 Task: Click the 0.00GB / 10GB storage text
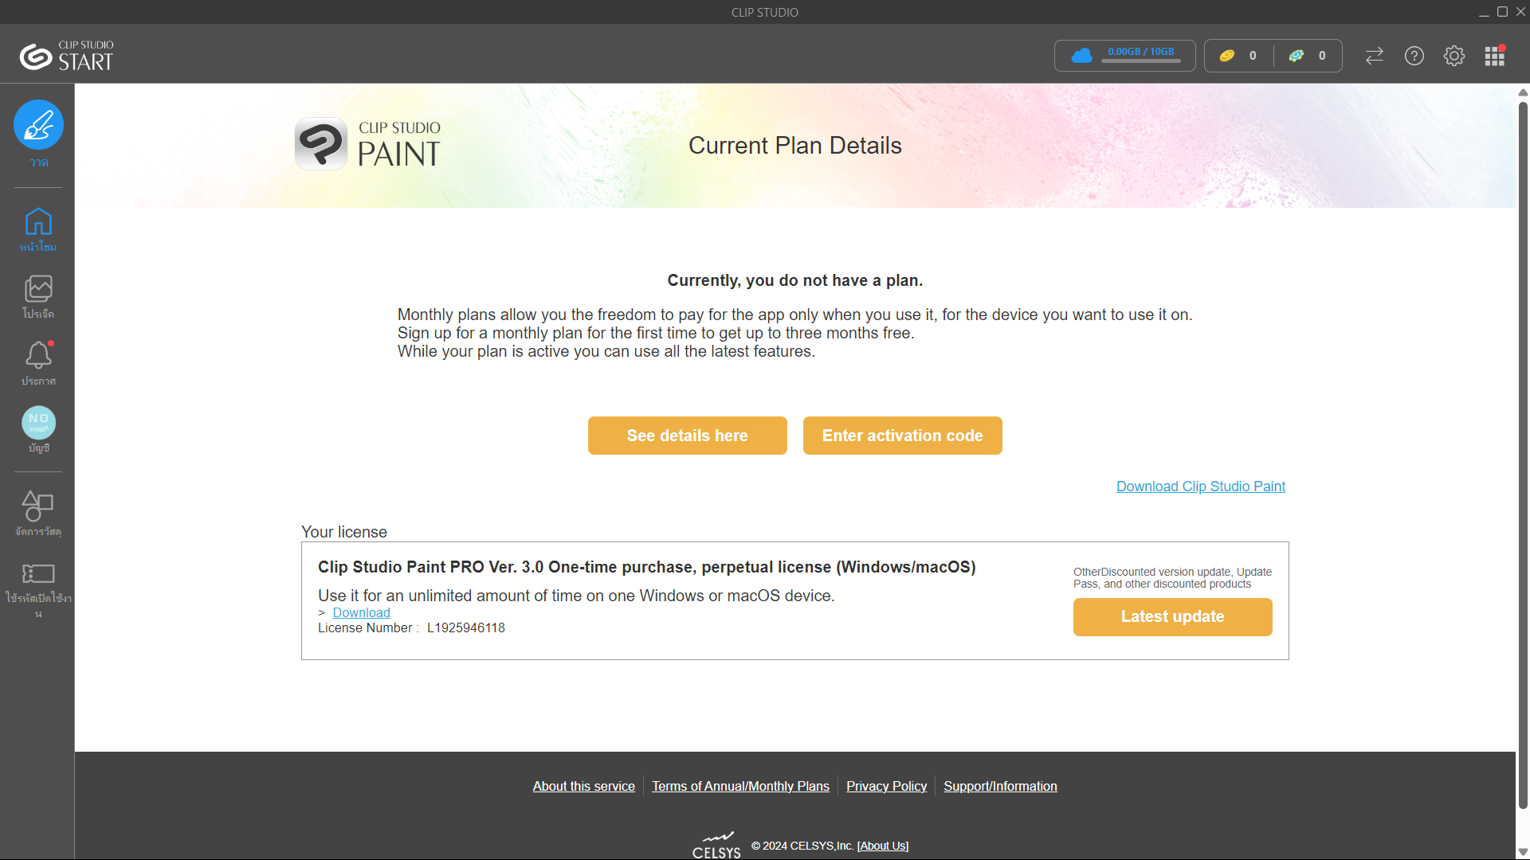tap(1140, 52)
